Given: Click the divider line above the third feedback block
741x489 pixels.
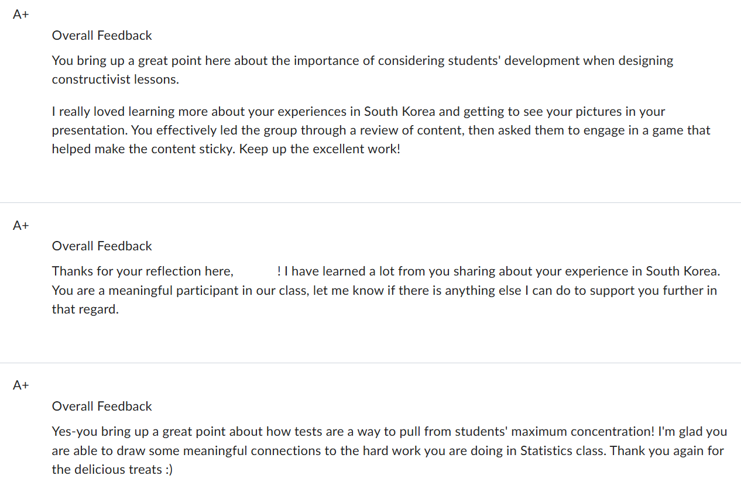Looking at the screenshot, I should click(370, 363).
